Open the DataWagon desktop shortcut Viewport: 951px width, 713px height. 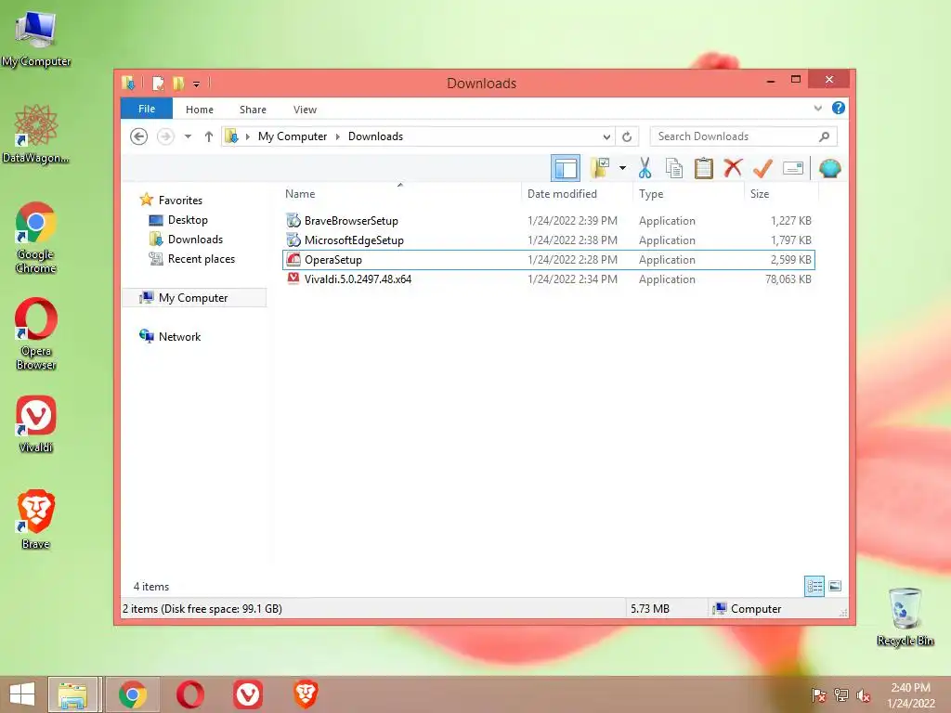click(36, 135)
